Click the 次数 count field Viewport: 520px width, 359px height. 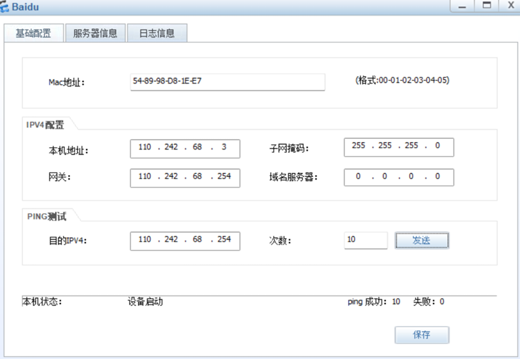pos(366,241)
